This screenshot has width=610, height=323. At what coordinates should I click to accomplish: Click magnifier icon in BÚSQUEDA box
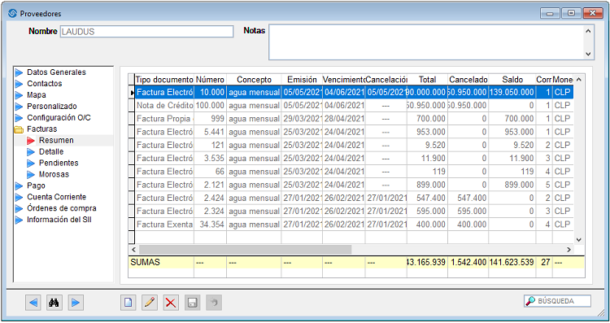[530, 301]
